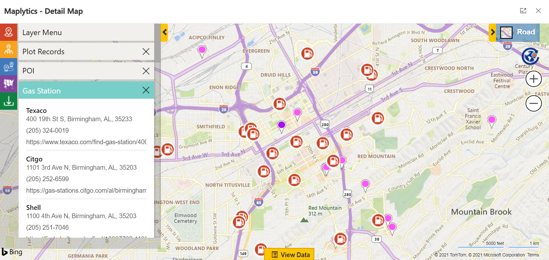The image size is (549, 260).
Task: Open the Terms link on the map
Action: pyautogui.click(x=533, y=255)
